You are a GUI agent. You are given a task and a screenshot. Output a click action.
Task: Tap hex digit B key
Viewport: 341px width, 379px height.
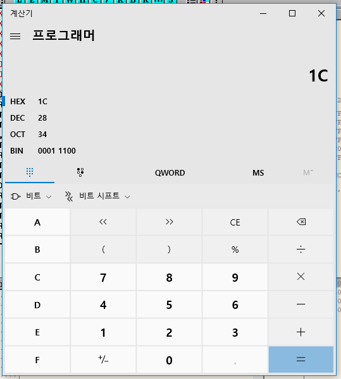[37, 250]
